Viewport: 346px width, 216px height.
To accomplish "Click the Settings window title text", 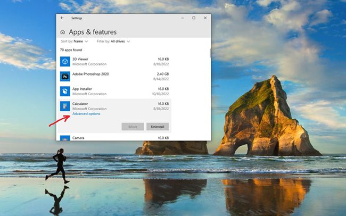I will click(77, 18).
